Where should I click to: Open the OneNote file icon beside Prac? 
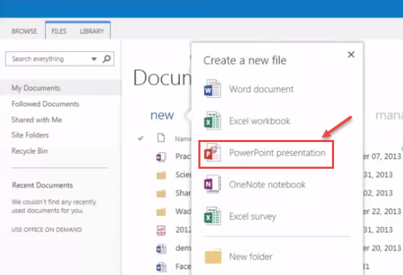(161, 157)
